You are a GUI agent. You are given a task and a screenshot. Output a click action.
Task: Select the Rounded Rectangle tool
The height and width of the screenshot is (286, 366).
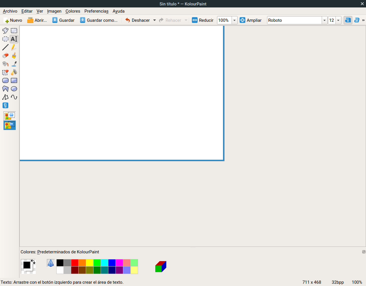5,81
